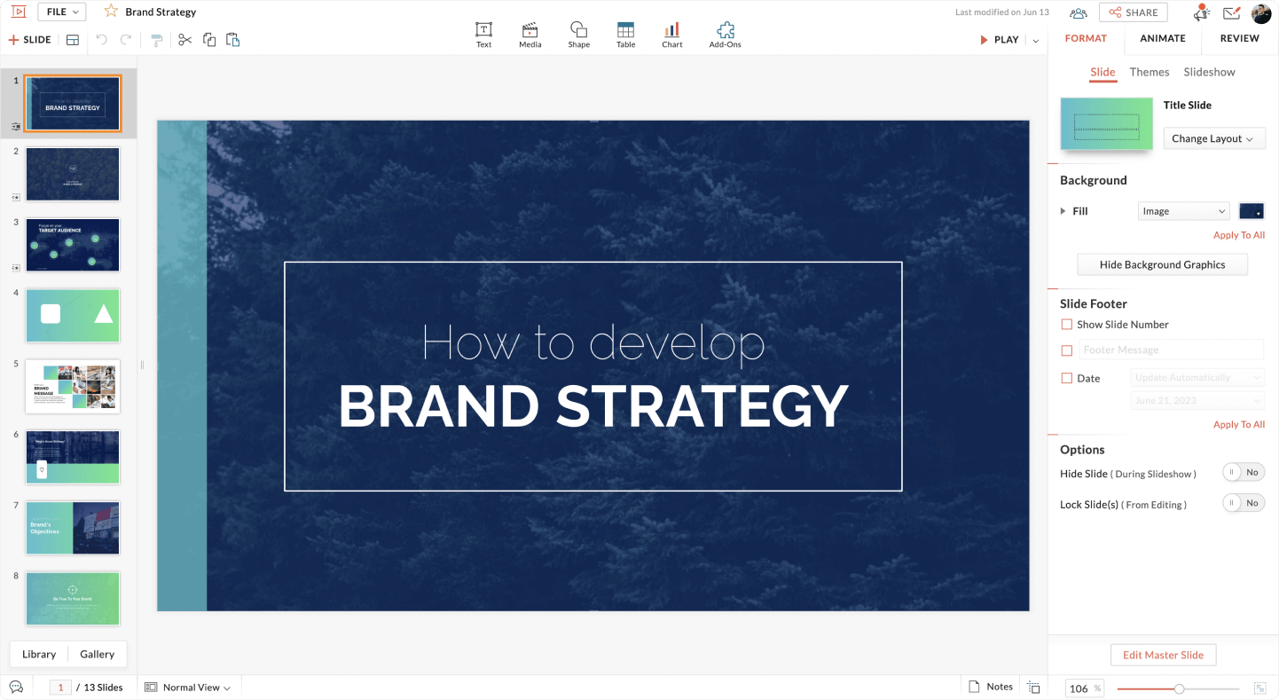Check the Date footer checkbox
The width and height of the screenshot is (1279, 700).
point(1067,378)
